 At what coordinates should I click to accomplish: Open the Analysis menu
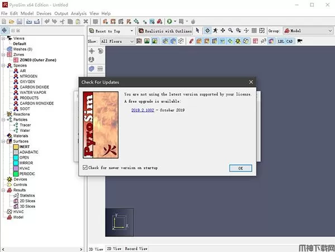coord(79,13)
